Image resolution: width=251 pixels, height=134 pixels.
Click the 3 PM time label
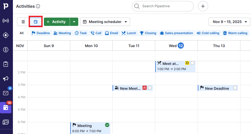point(21,85)
